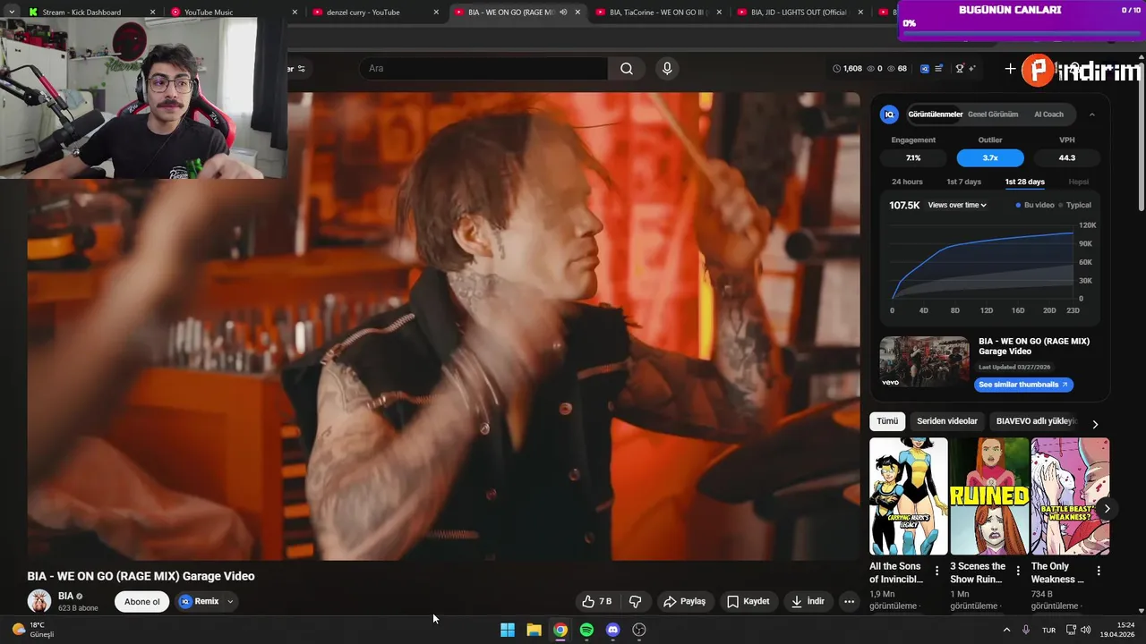Click the Remix button
Screen dimensions: 1146x644
click(199, 601)
